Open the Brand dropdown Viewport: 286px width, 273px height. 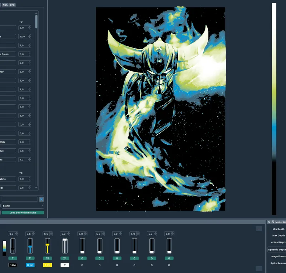point(23,206)
